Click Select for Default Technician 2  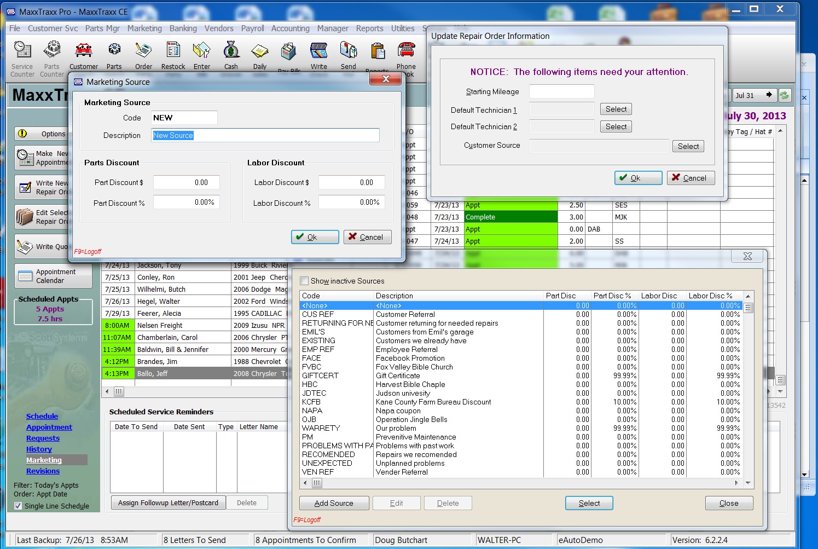616,126
